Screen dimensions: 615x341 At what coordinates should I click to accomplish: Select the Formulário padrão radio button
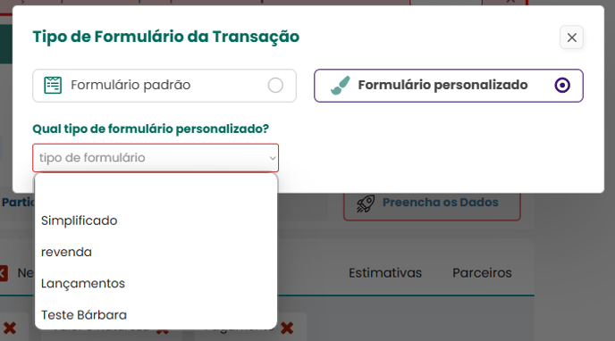275,86
